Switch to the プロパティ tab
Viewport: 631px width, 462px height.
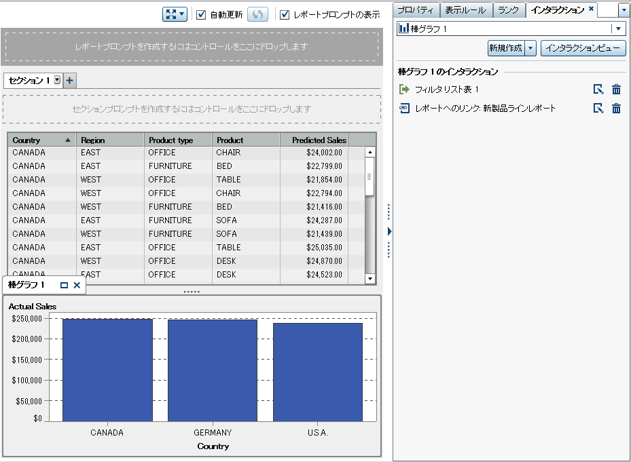[x=416, y=9]
